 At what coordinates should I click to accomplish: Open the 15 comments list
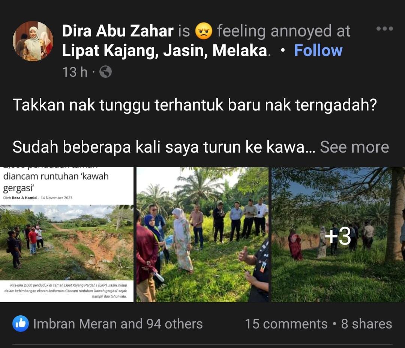click(x=286, y=324)
